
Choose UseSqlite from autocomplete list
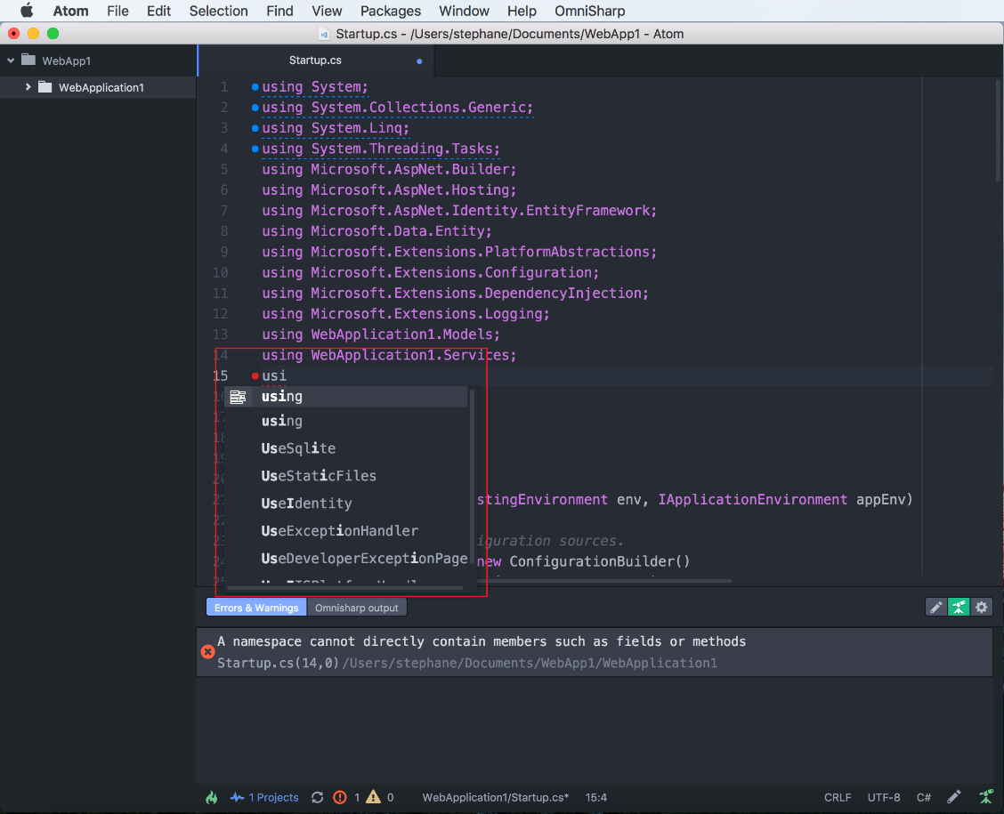pyautogui.click(x=345, y=448)
